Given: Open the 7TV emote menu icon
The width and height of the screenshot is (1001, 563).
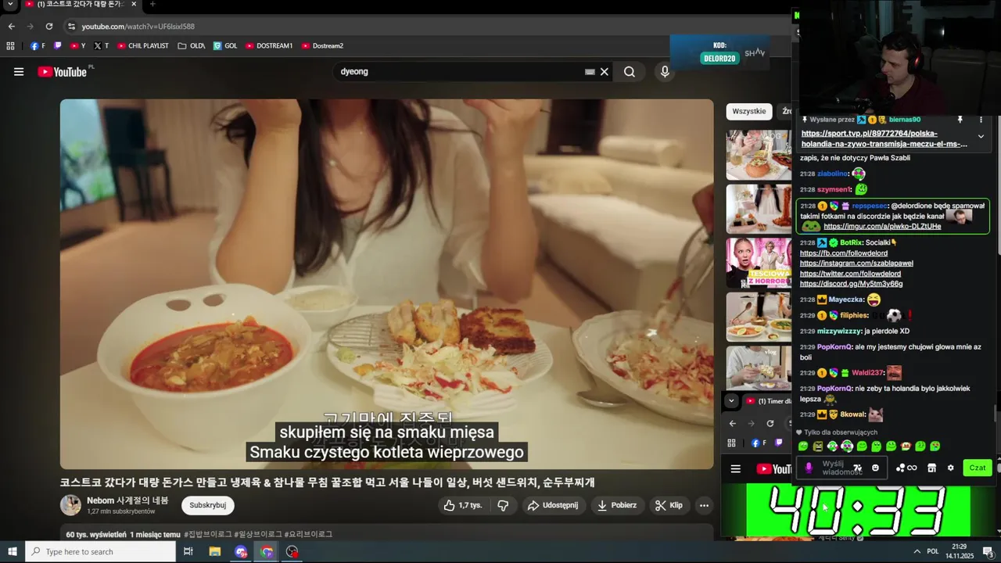Looking at the screenshot, I should (857, 468).
